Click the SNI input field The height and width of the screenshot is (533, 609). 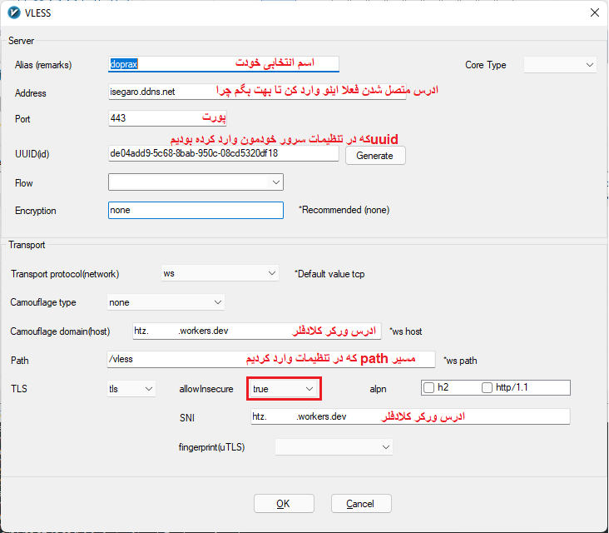[x=410, y=416]
